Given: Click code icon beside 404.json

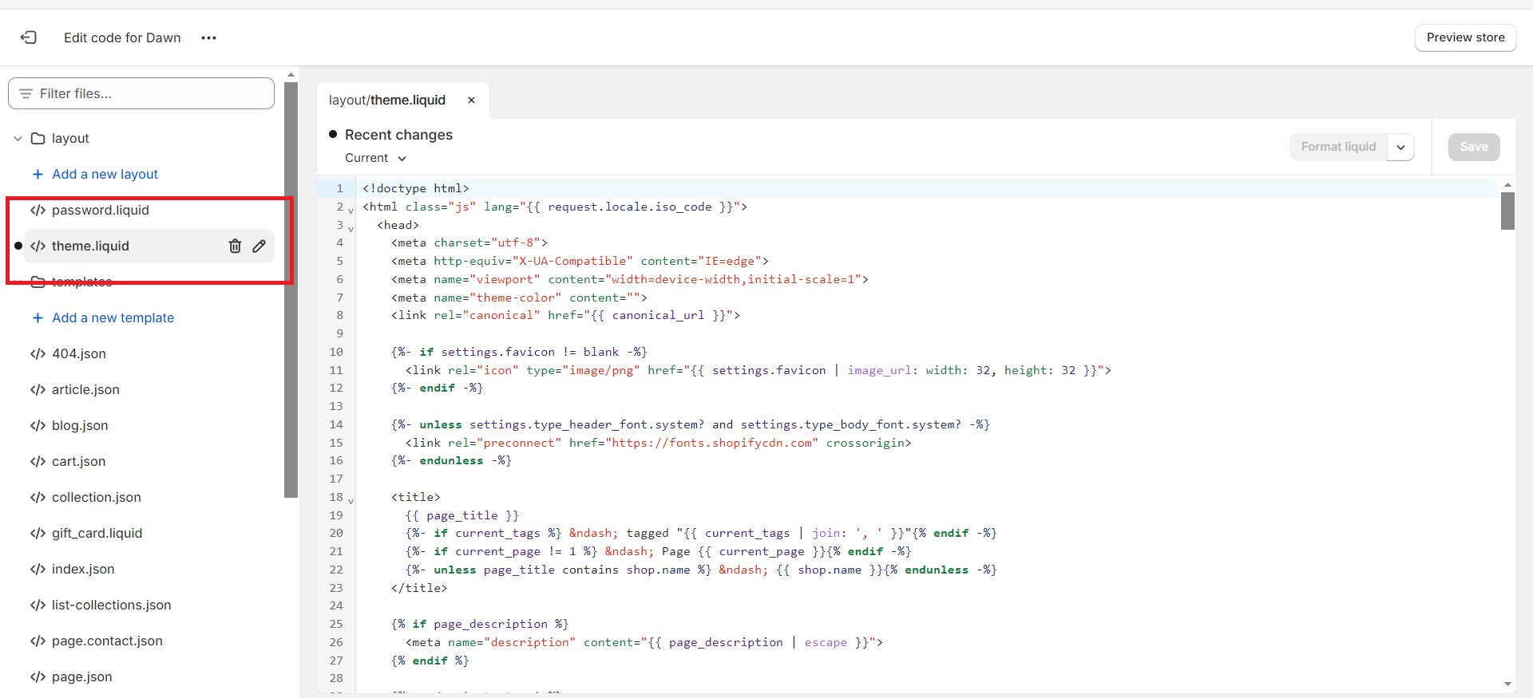Looking at the screenshot, I should click(x=38, y=354).
